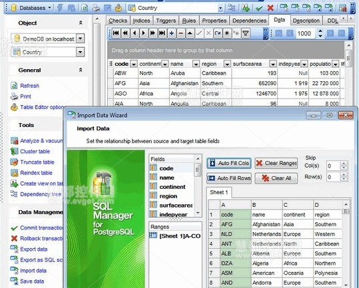Click column D header in Sheet 1

pos(328,205)
